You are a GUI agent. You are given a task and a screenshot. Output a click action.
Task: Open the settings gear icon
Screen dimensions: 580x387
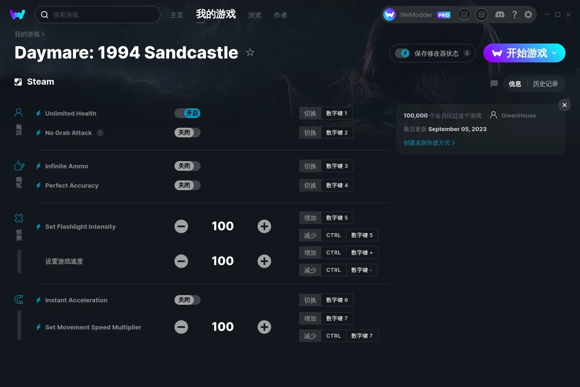point(528,15)
